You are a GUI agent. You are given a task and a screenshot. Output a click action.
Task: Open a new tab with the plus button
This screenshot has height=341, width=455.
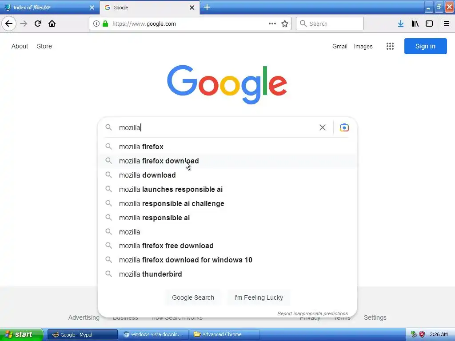207,7
